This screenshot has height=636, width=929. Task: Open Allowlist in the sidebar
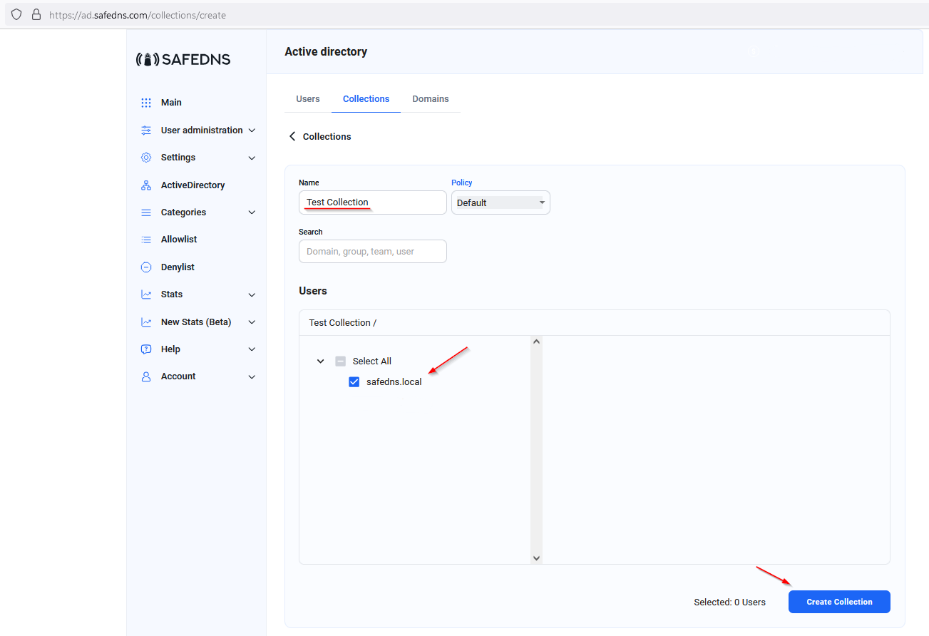pos(179,240)
